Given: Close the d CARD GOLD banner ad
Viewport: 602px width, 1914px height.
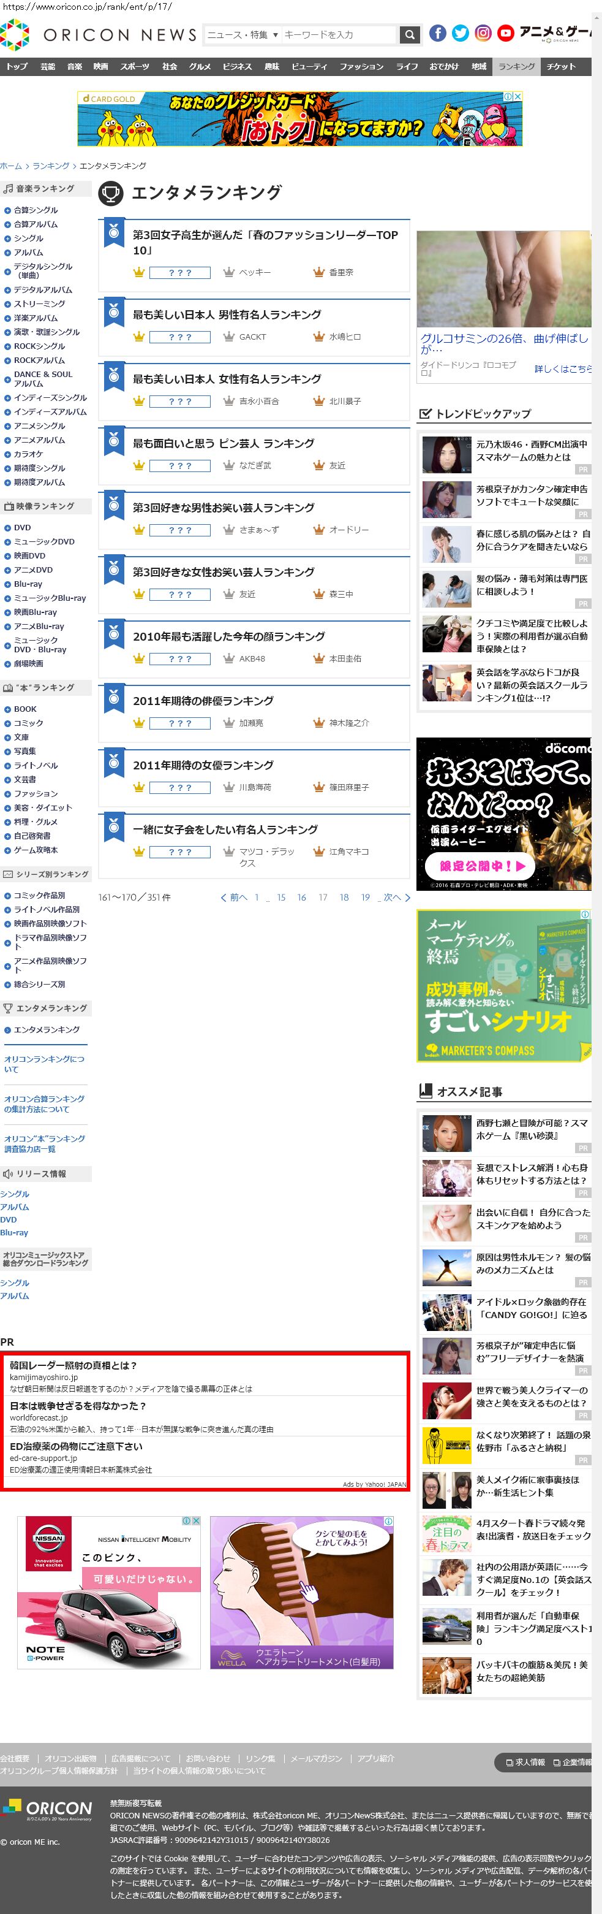Looking at the screenshot, I should (x=517, y=97).
